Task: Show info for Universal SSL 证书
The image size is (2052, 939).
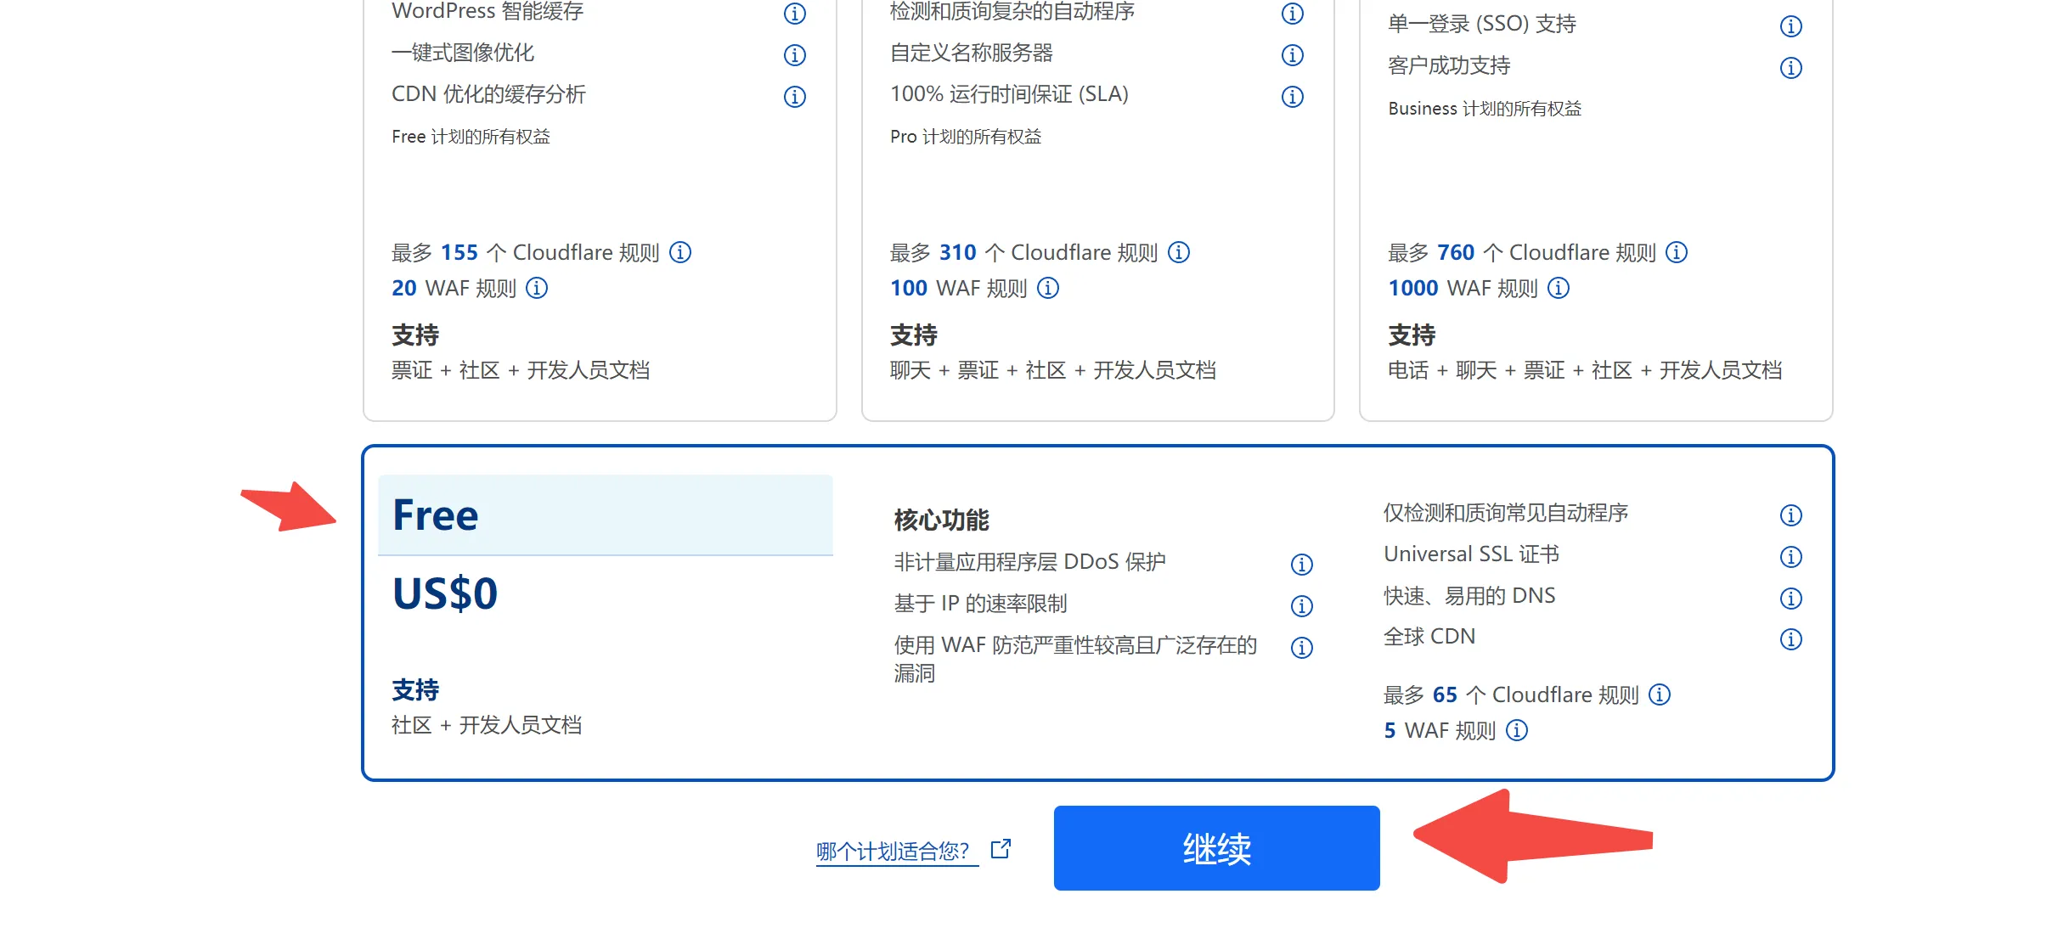Action: [x=1790, y=557]
